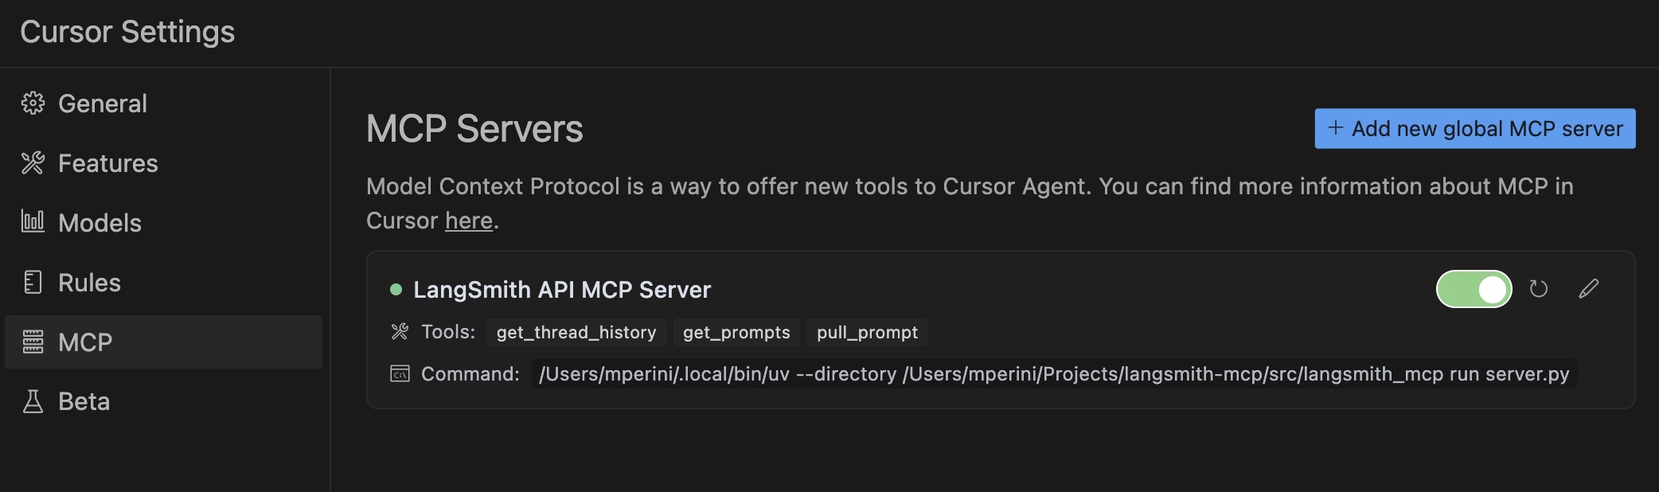
Task: Click the document icon next to Rules
Action: coord(33,282)
